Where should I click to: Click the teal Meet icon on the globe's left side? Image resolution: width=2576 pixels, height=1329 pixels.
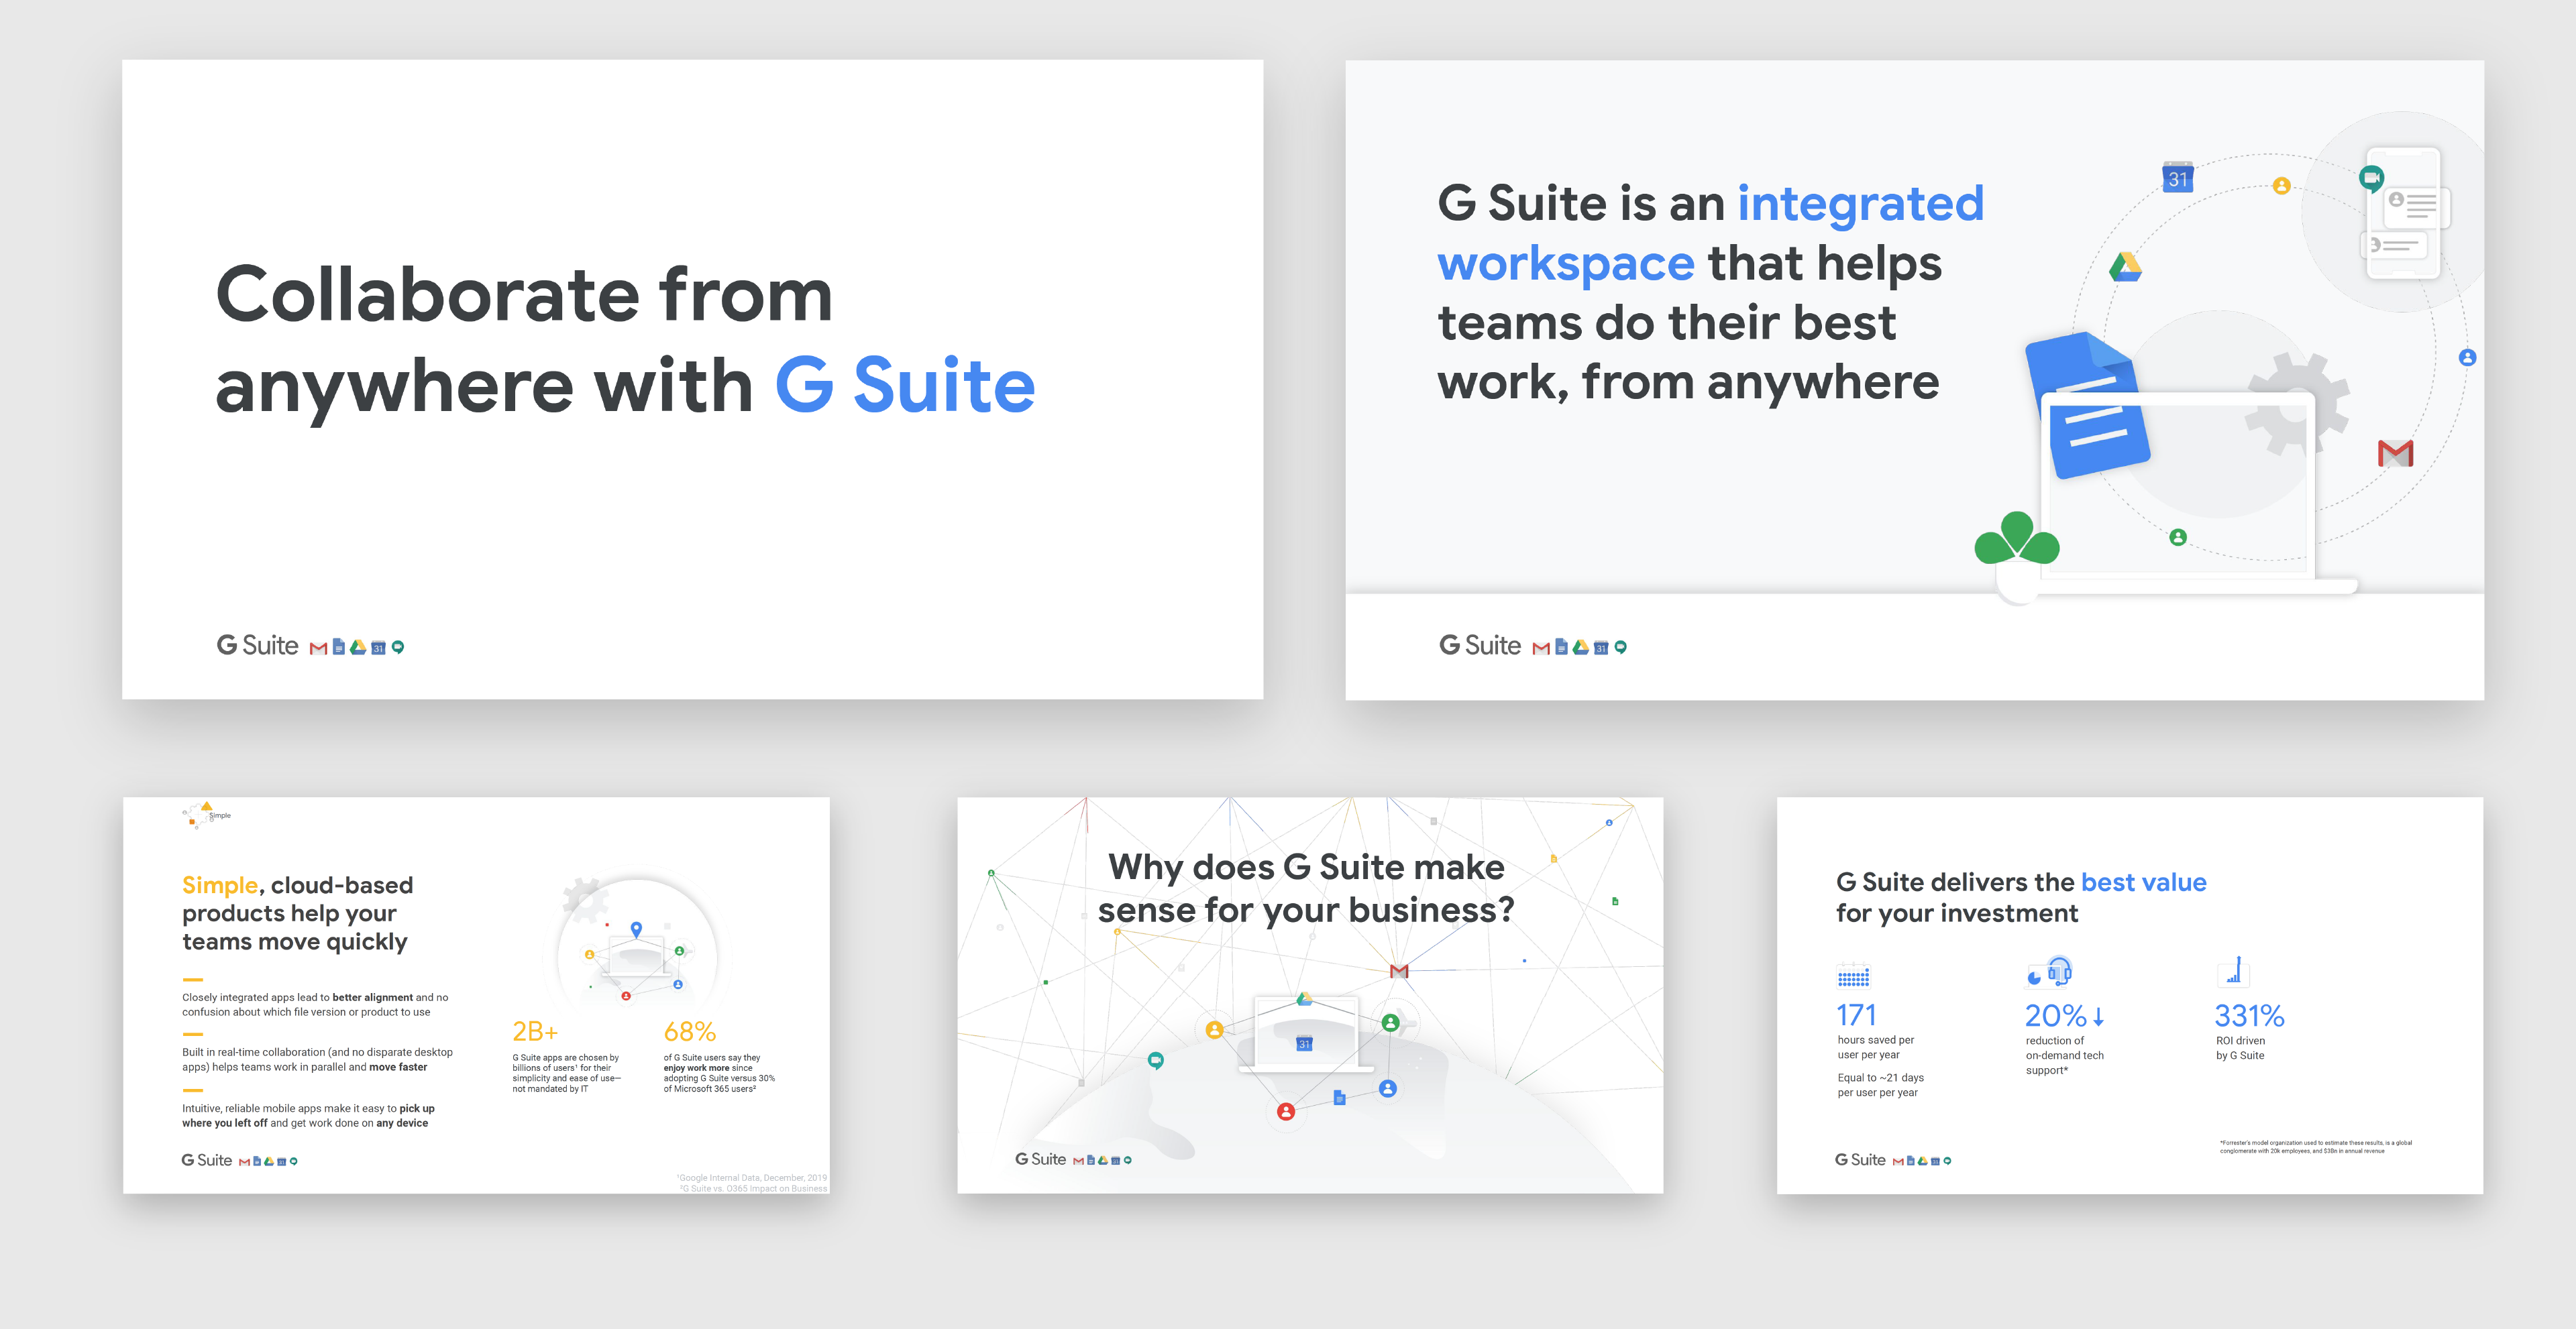[x=1155, y=1060]
